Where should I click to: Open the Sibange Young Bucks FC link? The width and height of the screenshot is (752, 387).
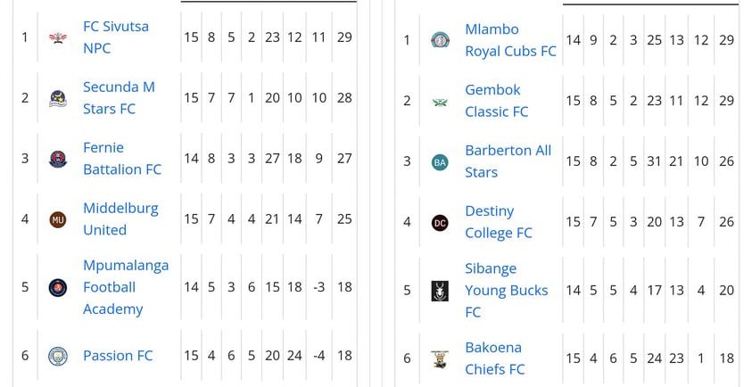tap(507, 290)
